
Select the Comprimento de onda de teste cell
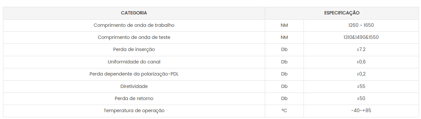[134, 37]
